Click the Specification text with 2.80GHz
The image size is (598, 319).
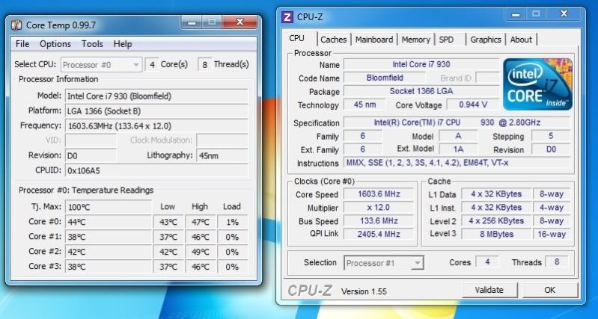pyautogui.click(x=457, y=123)
